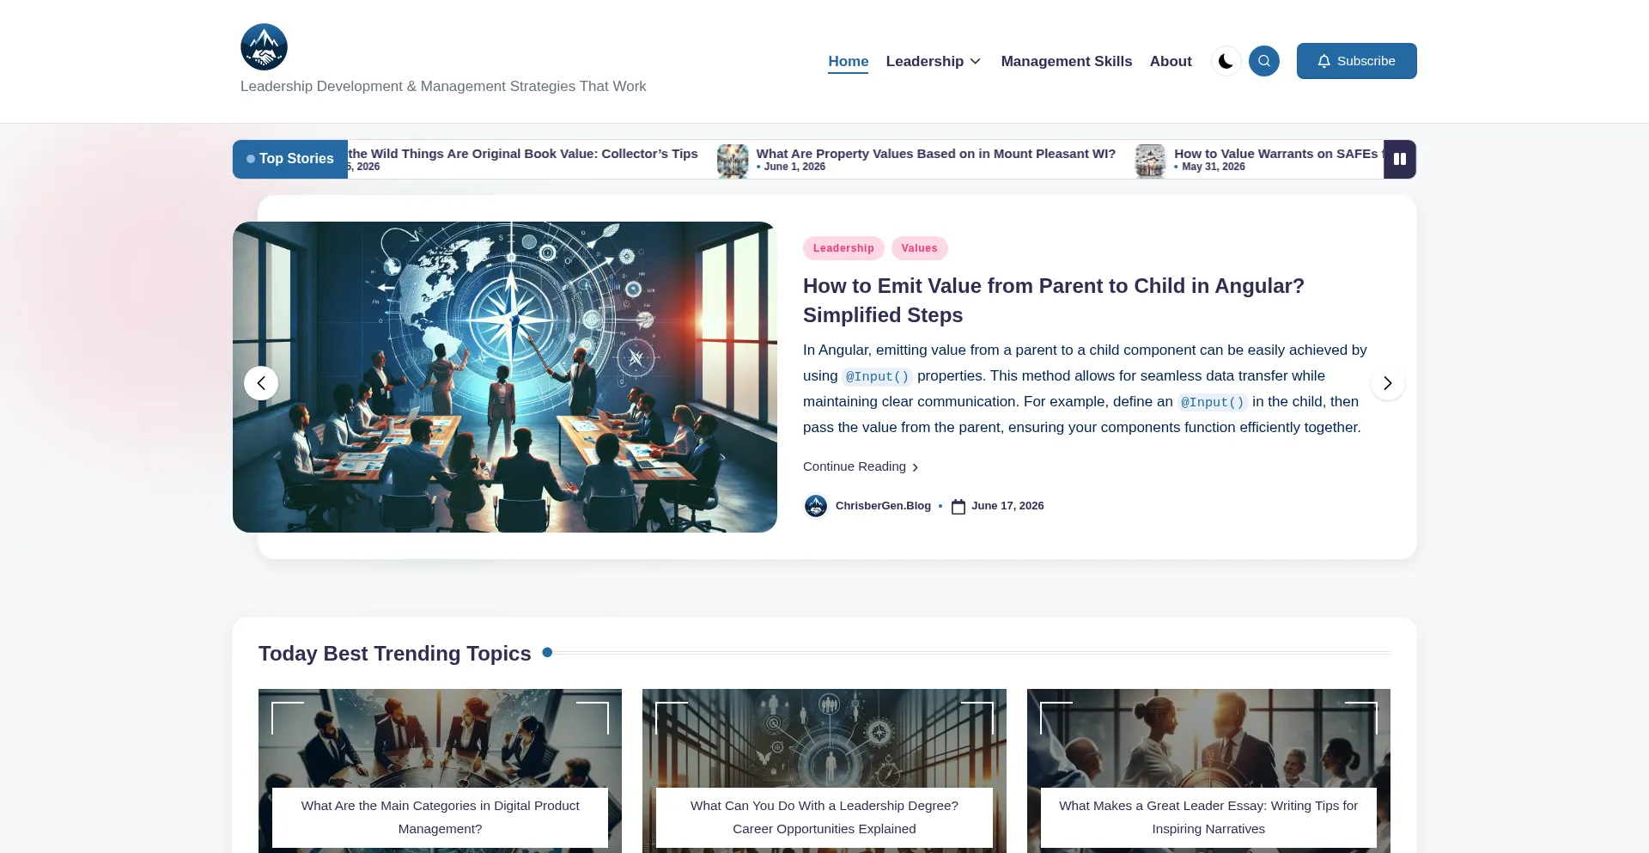Click Continue Reading link
The width and height of the screenshot is (1649, 853).
point(861,466)
